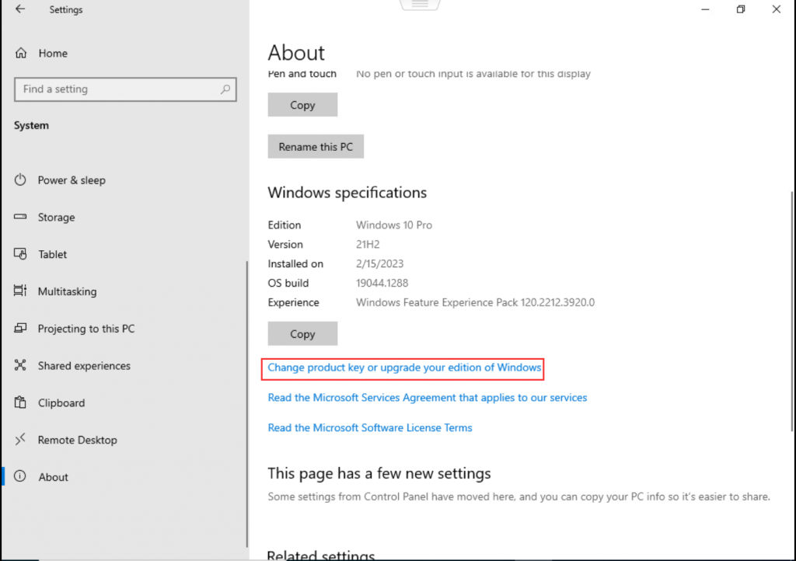Copy the Windows specifications
Screen dimensions: 796x561
coord(302,333)
